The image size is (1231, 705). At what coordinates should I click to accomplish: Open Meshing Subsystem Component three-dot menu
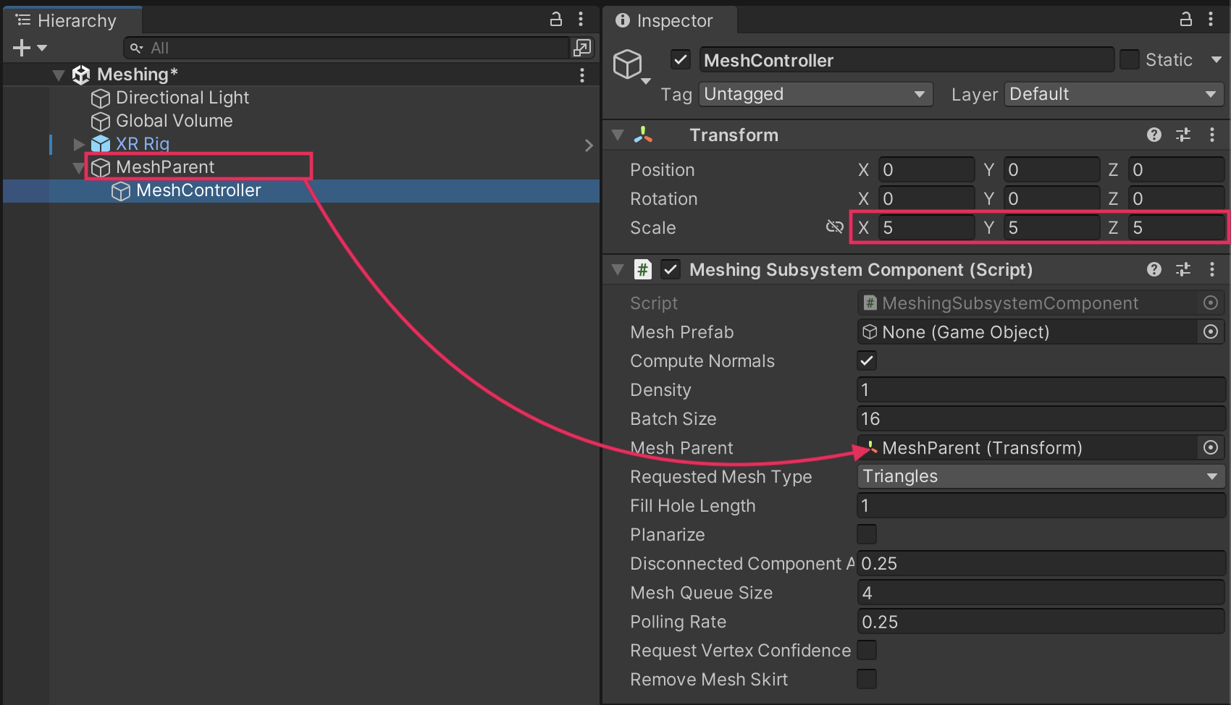coord(1211,269)
